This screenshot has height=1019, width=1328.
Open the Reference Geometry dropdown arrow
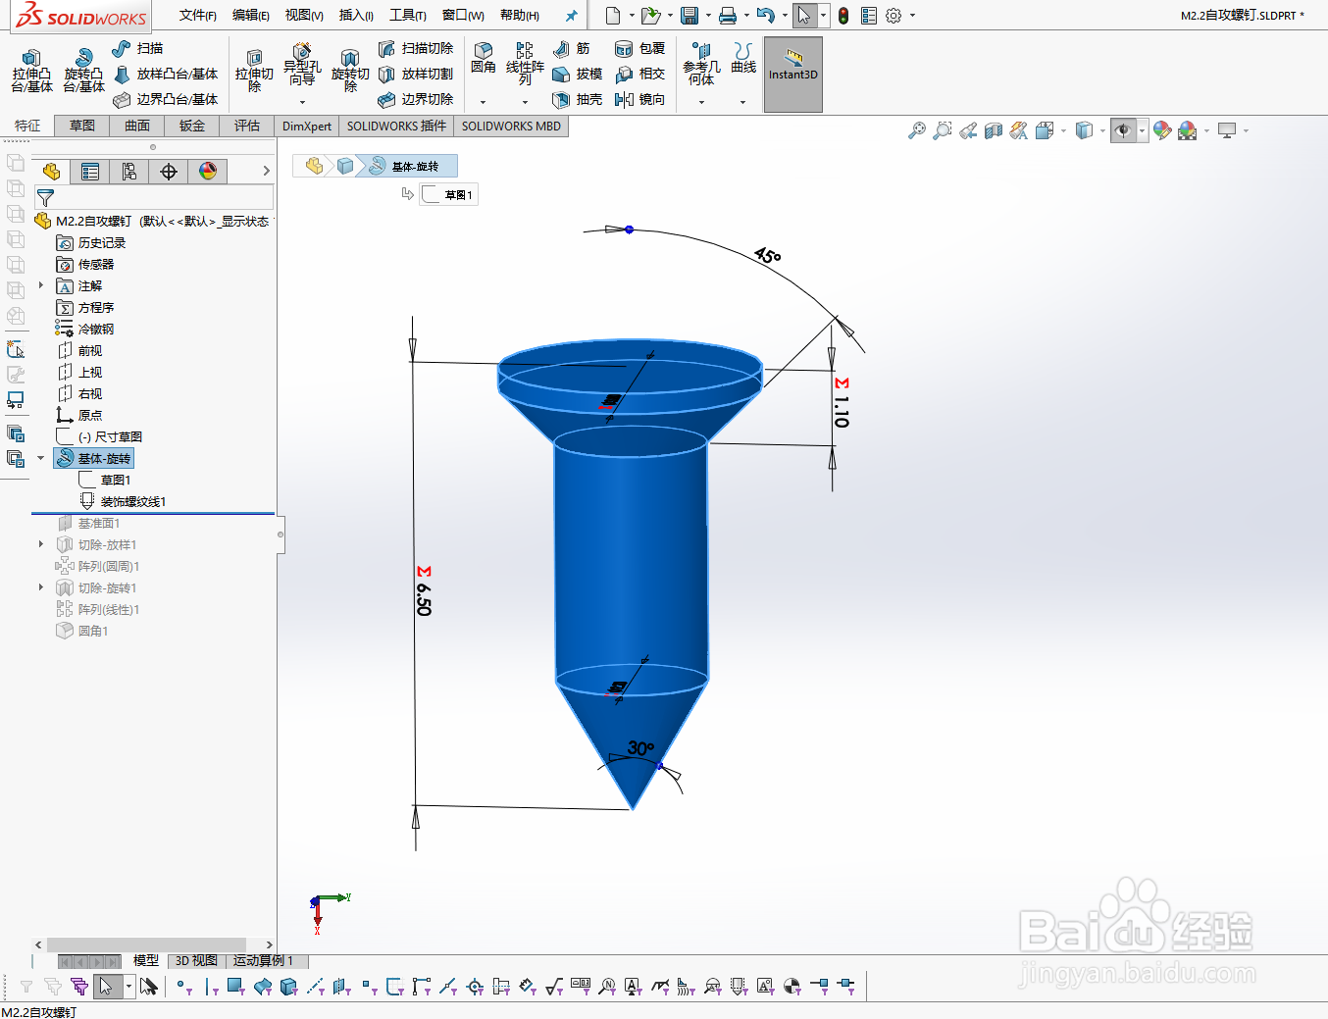[701, 102]
